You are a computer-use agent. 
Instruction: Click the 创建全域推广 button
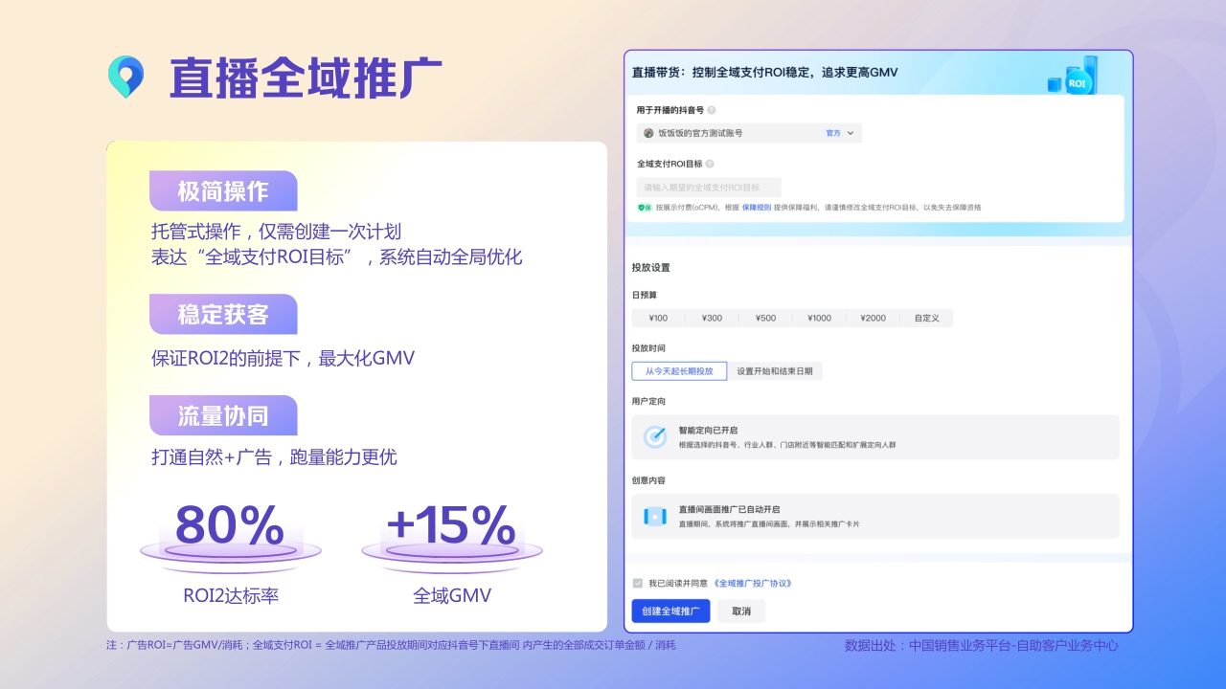click(670, 611)
